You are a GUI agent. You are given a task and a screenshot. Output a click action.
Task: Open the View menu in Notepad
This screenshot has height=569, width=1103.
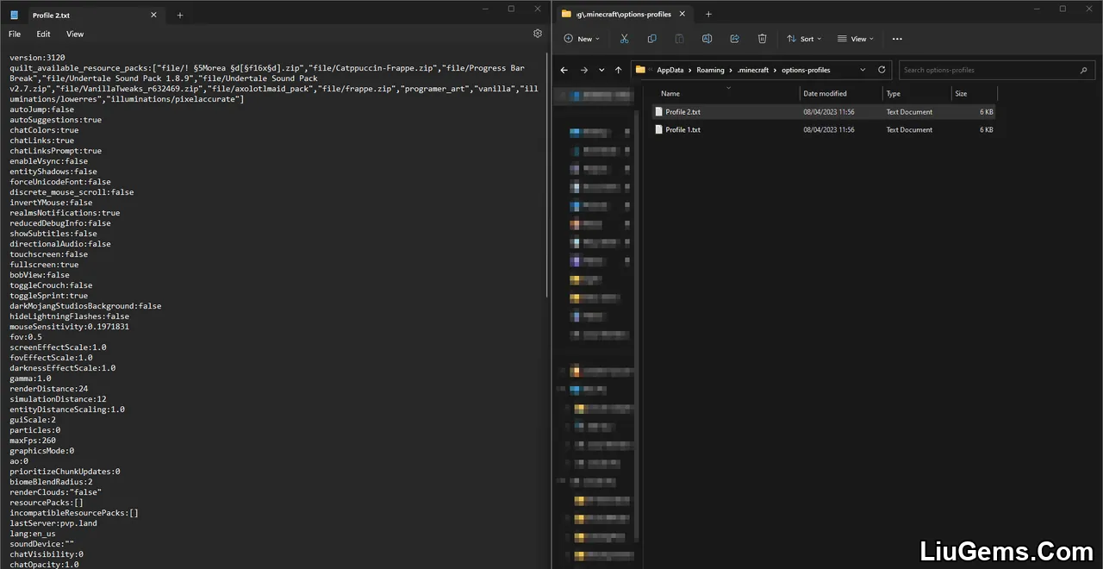(75, 34)
